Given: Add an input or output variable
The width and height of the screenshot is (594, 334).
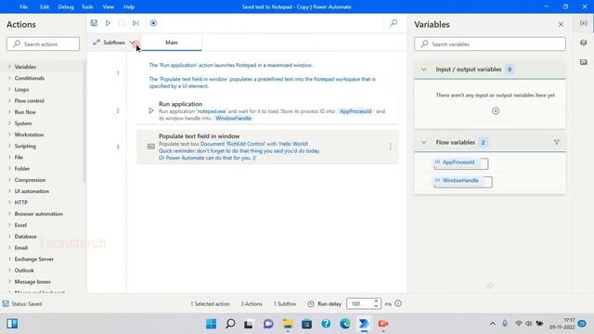Looking at the screenshot, I should point(496,111).
